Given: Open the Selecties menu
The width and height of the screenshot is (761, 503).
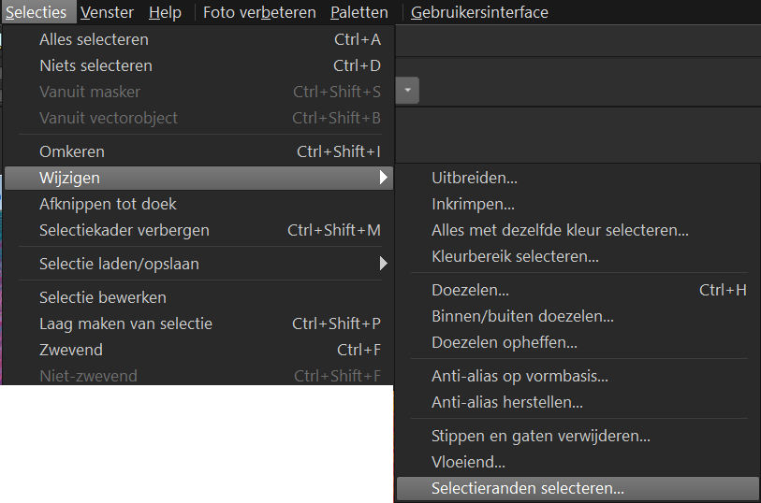Looking at the screenshot, I should point(37,12).
